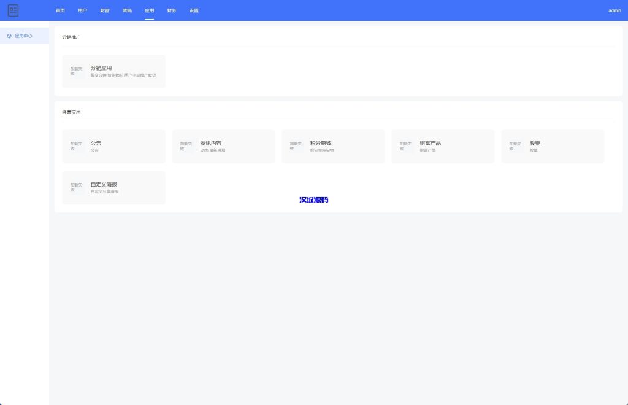Image resolution: width=628 pixels, height=405 pixels.
Task: Open the 财务 top menu
Action: pos(172,10)
